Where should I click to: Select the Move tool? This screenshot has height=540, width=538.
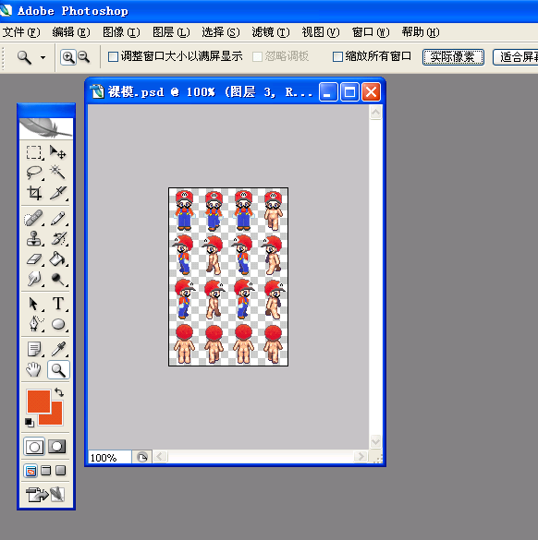57,152
